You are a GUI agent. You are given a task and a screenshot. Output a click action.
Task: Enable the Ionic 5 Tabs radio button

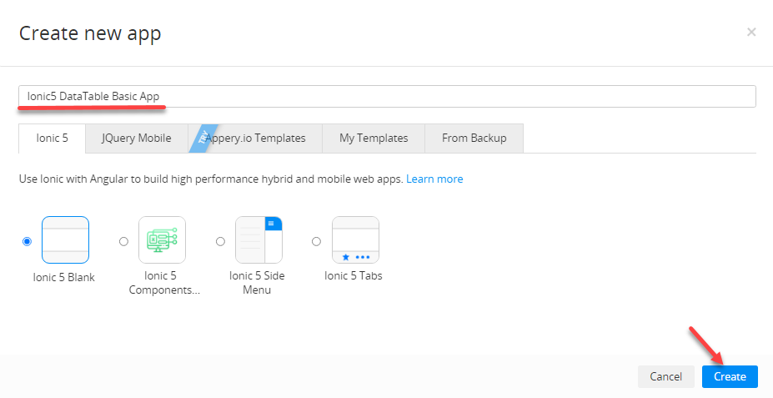click(x=317, y=241)
